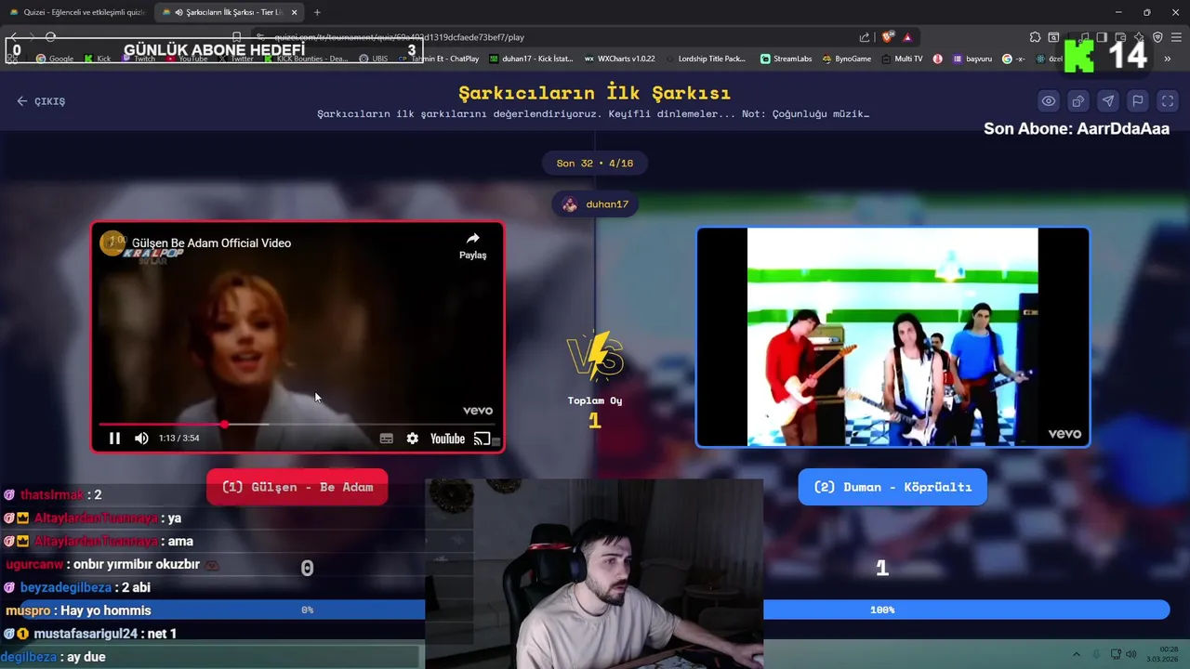Click the address bar share icon
Screen dimensions: 1190x669
point(865,37)
